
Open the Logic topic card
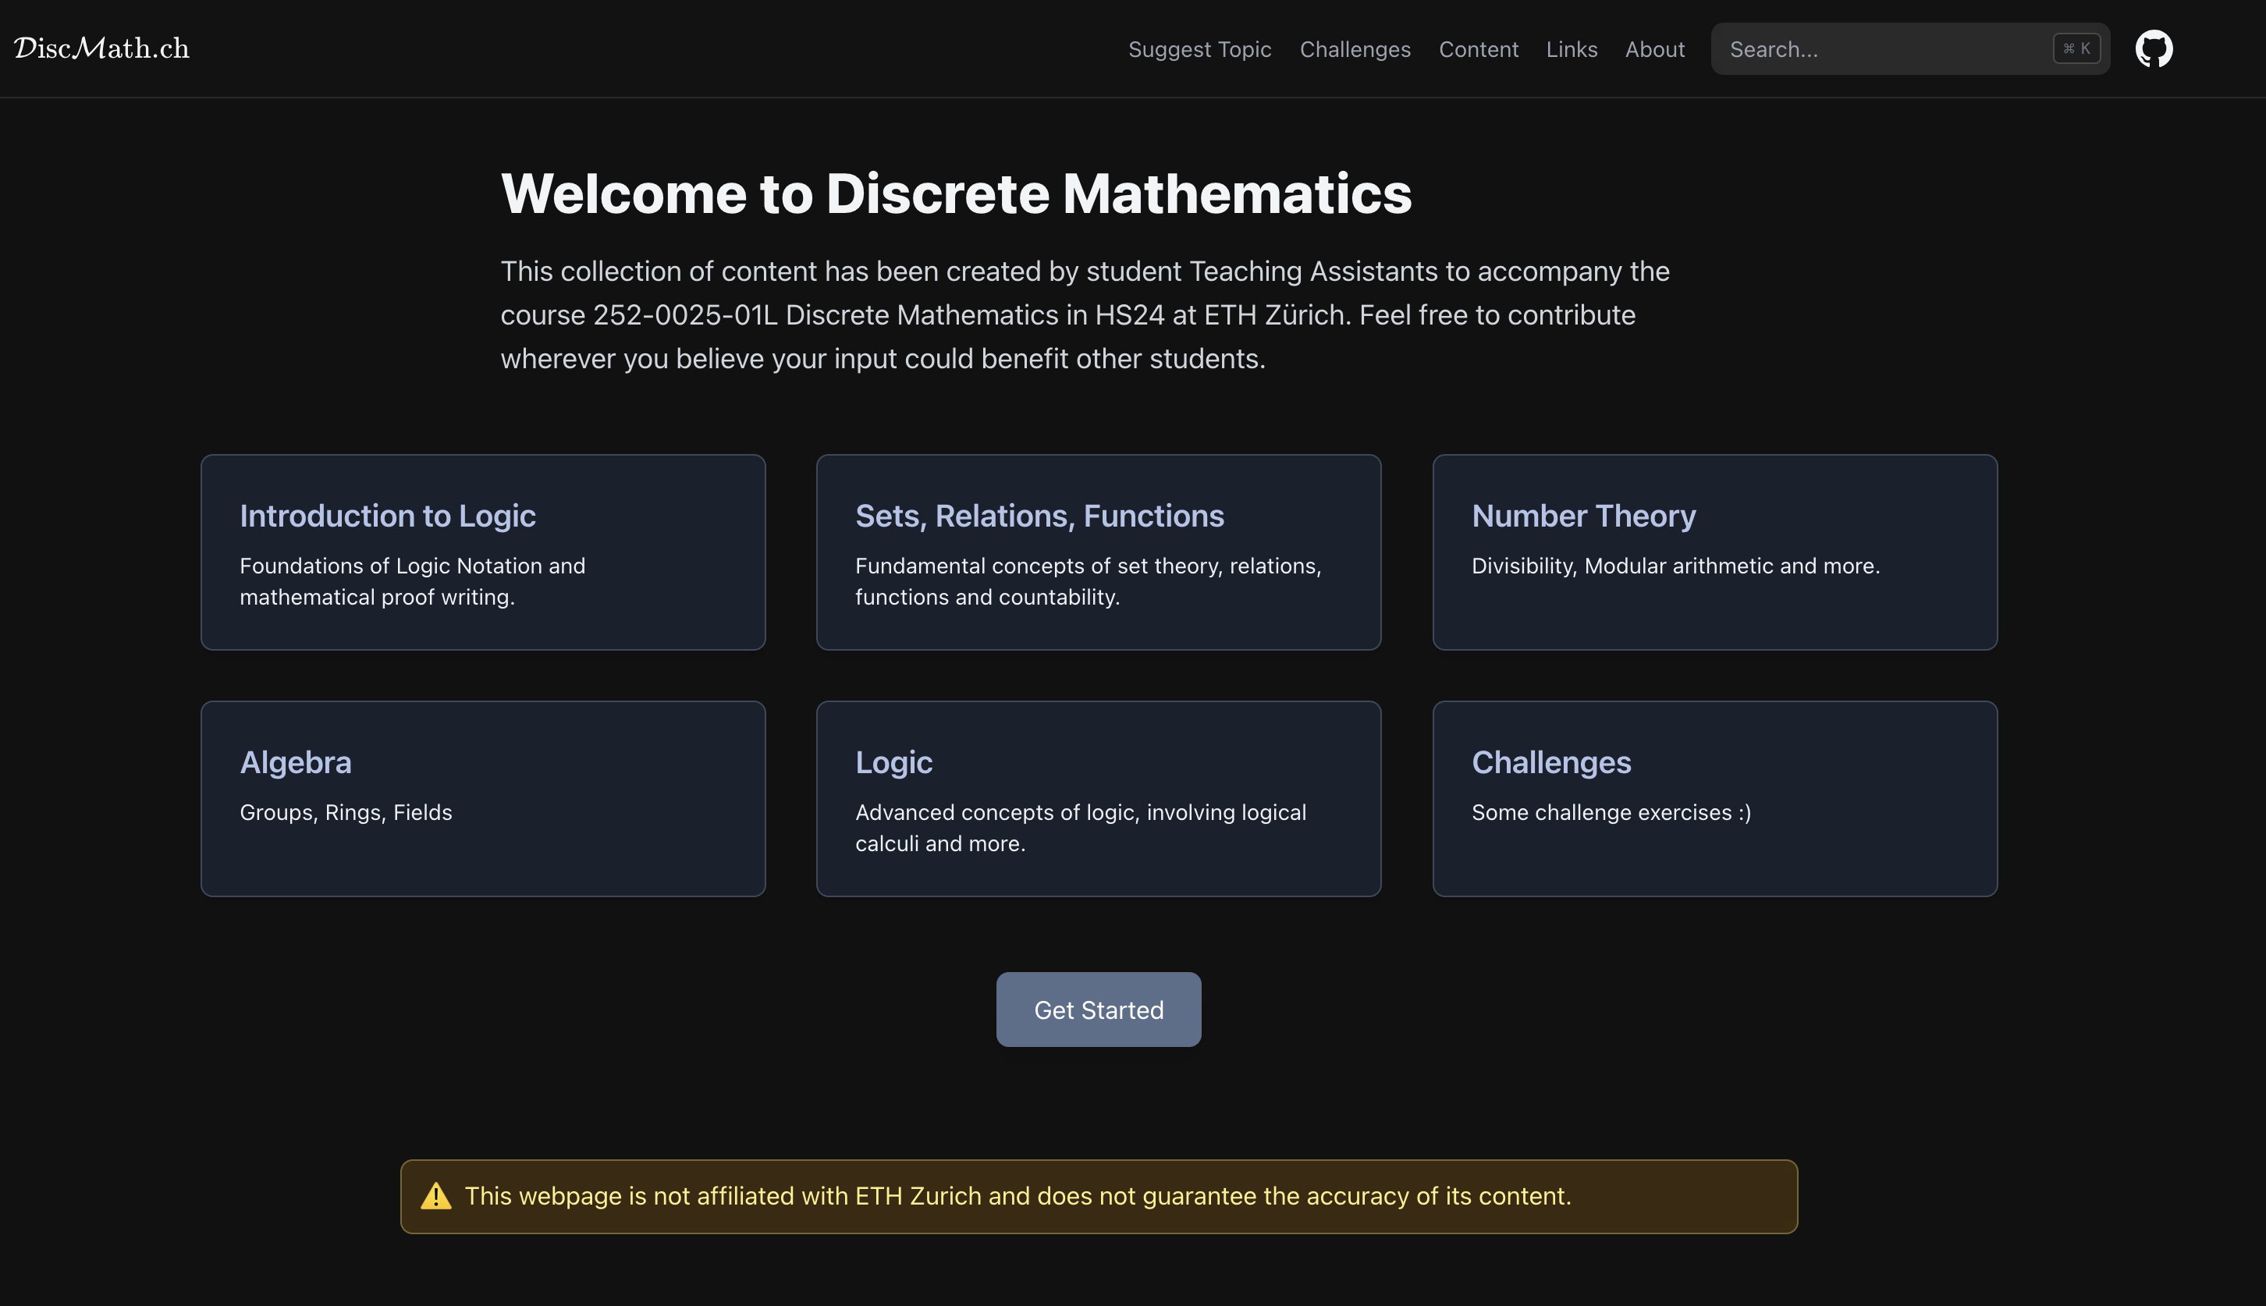click(x=1098, y=798)
